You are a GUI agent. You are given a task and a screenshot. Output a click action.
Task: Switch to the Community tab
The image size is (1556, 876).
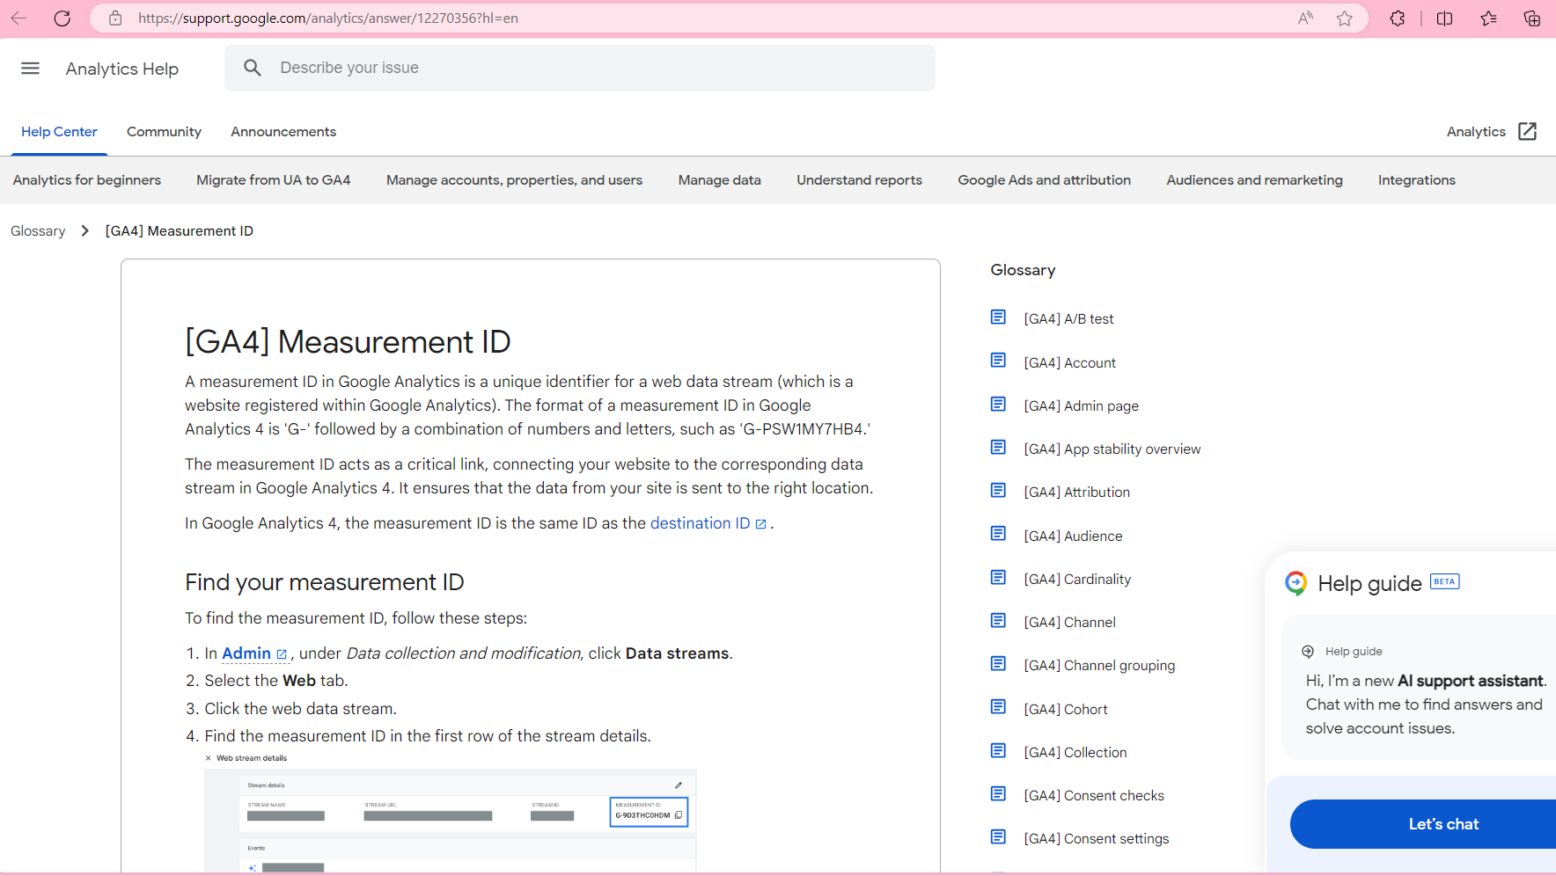pos(164,131)
